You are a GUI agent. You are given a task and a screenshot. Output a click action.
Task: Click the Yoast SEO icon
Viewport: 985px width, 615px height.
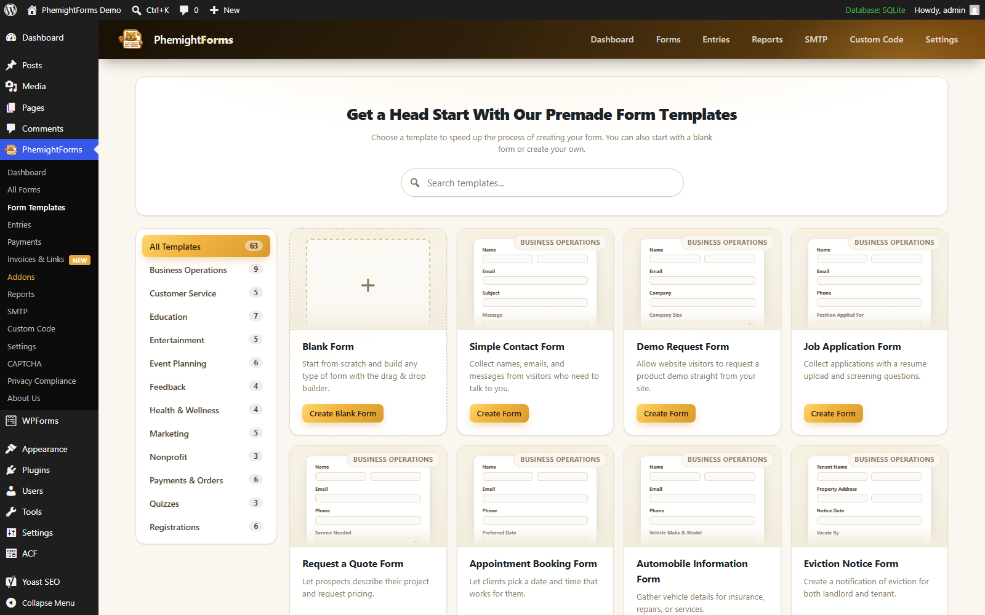(11, 582)
